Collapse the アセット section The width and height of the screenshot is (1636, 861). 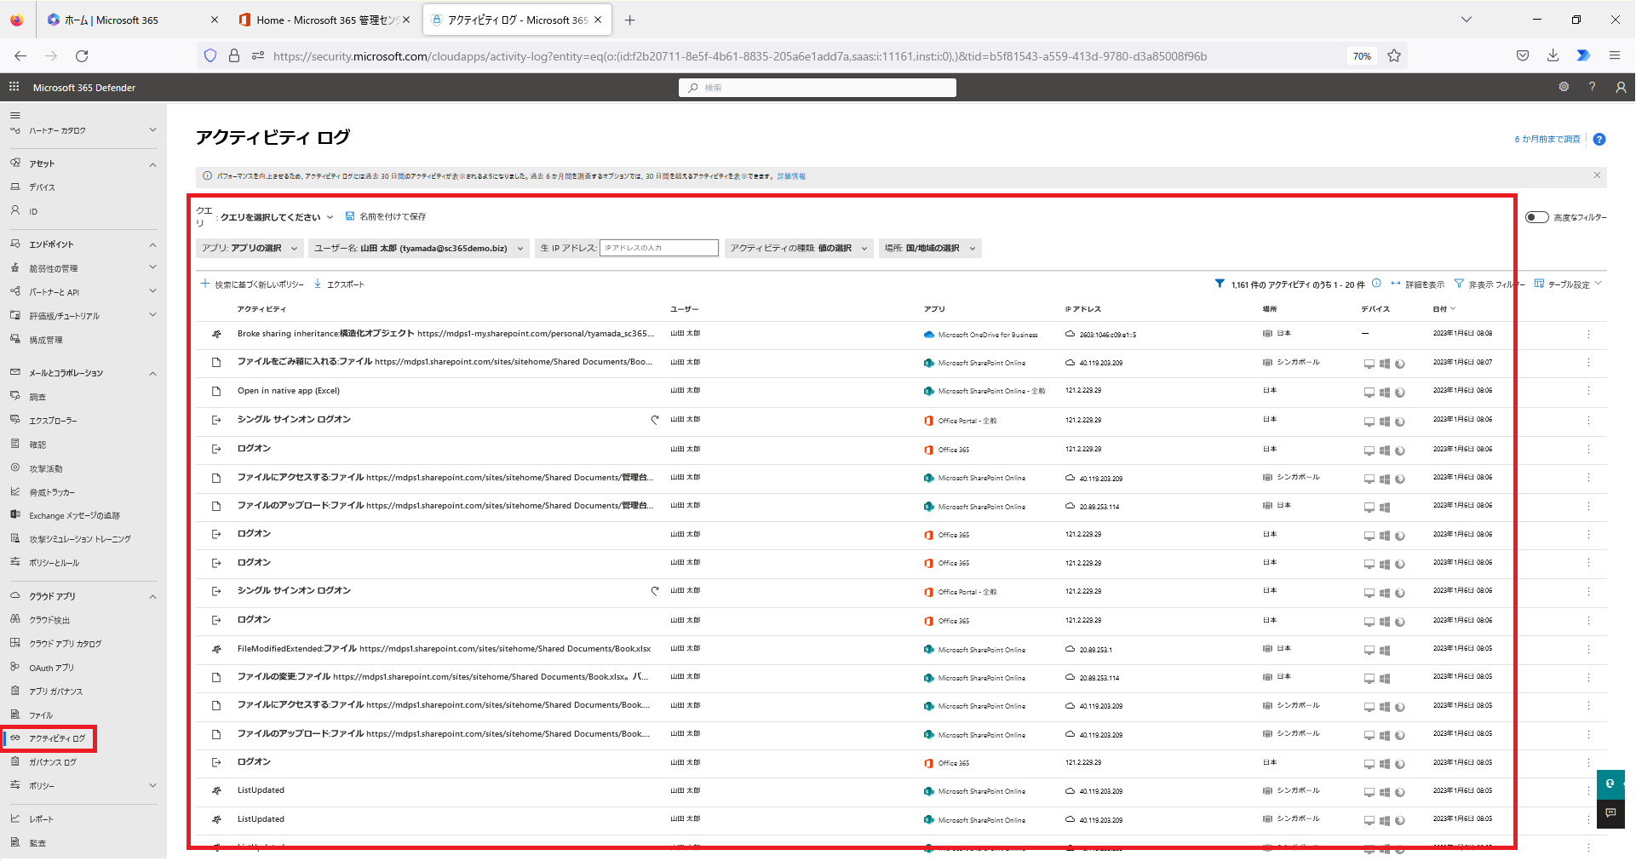tap(152, 164)
